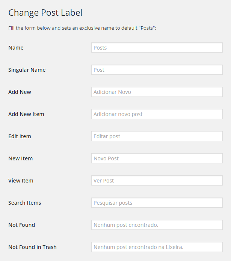Click the Edit Item label
Viewport: 231px width, 261px height.
coord(20,136)
